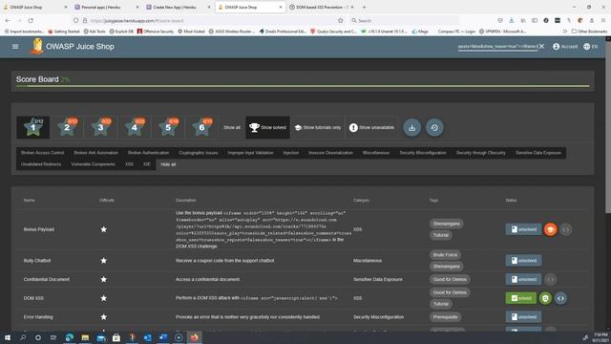
Task: Open the language selection menu
Action: 590,47
